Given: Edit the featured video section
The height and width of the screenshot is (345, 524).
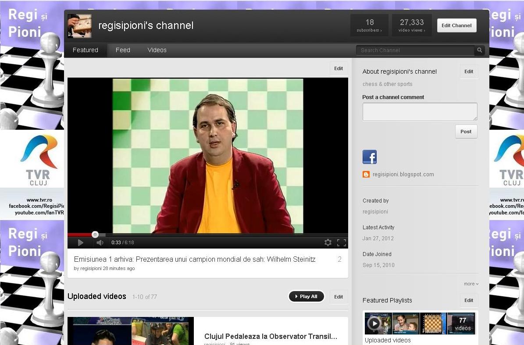Looking at the screenshot, I should point(339,68).
